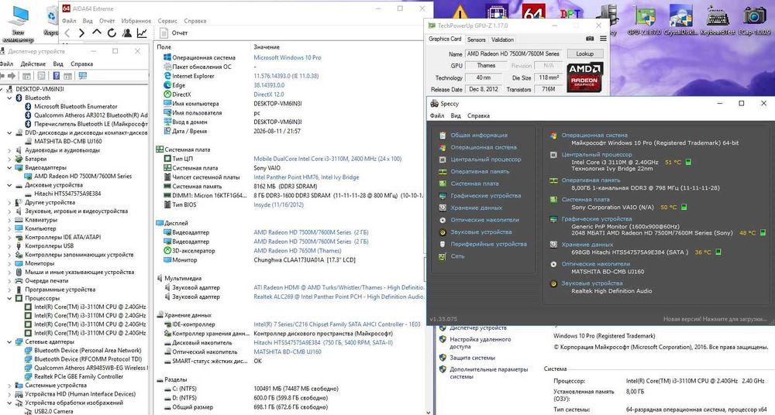Expand Батареи node in Device Manager
This screenshot has width=775, height=415.
(9, 159)
